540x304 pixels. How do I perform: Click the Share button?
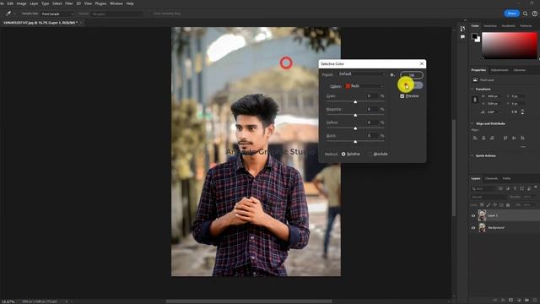pos(511,14)
